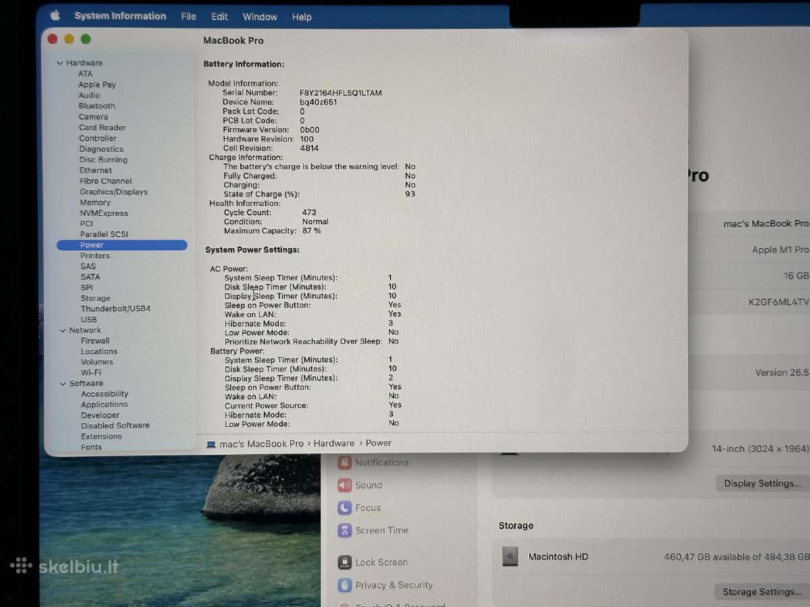Image resolution: width=810 pixels, height=607 pixels.
Task: Click the Maximum Capacity value 87 %
Action: tap(312, 231)
